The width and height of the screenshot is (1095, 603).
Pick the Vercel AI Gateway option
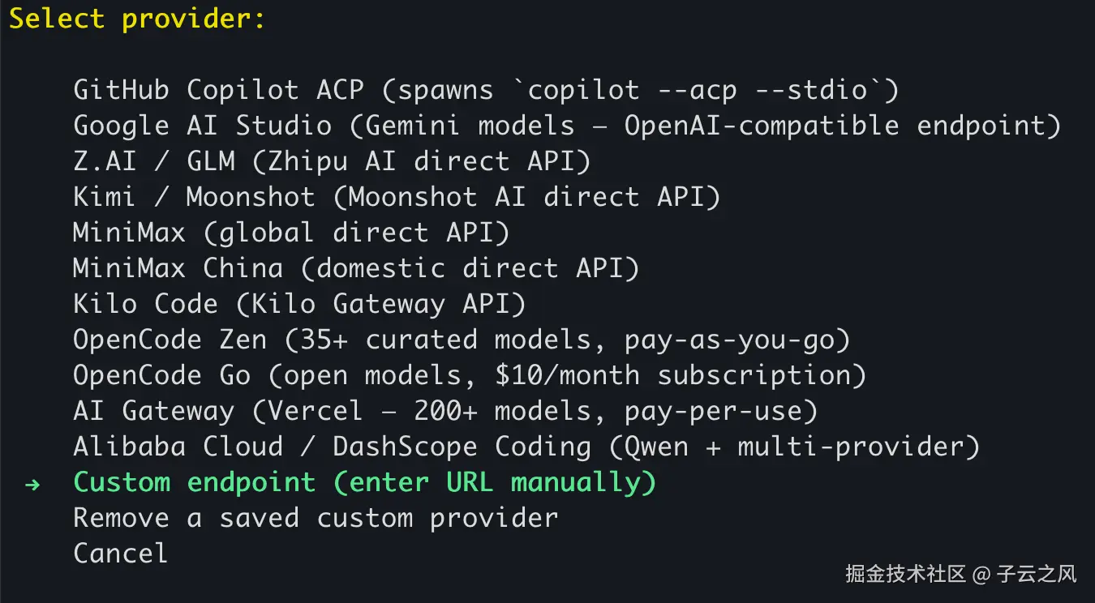click(x=444, y=411)
